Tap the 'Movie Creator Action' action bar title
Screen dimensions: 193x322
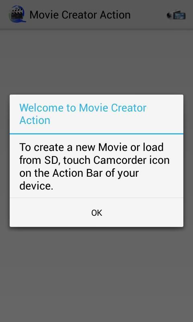(x=80, y=15)
